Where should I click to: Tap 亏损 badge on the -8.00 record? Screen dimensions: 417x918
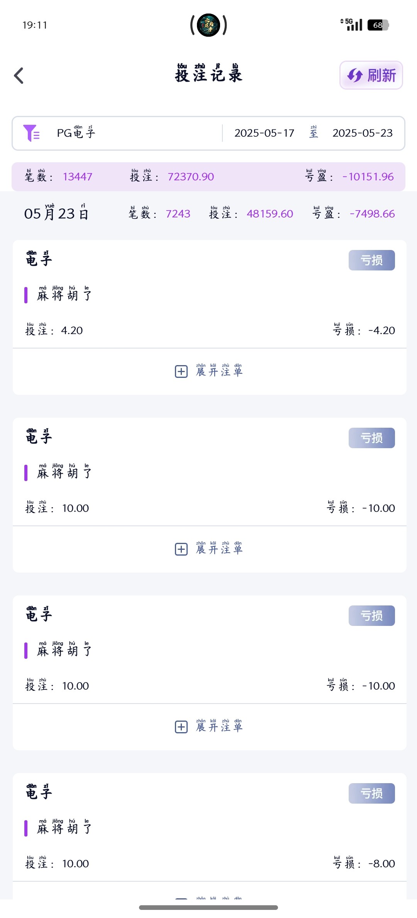[371, 793]
